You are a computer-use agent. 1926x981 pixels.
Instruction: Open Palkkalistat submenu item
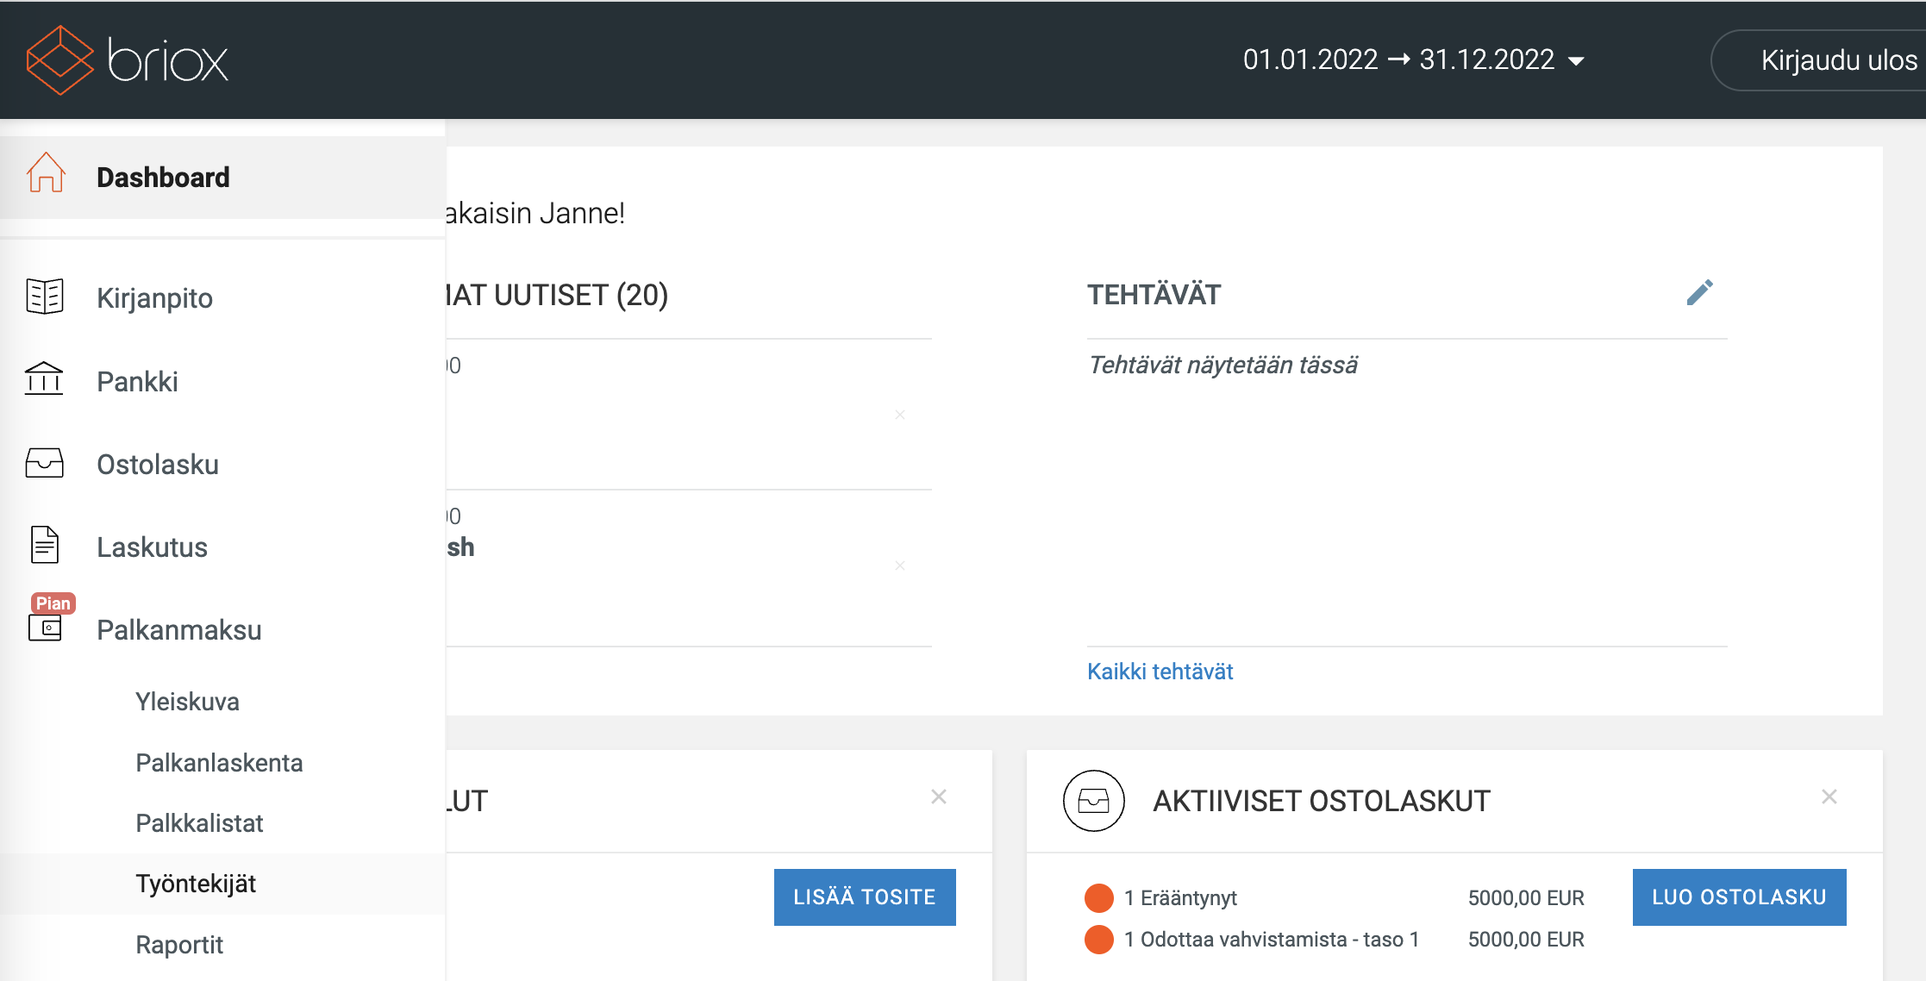coord(199,823)
